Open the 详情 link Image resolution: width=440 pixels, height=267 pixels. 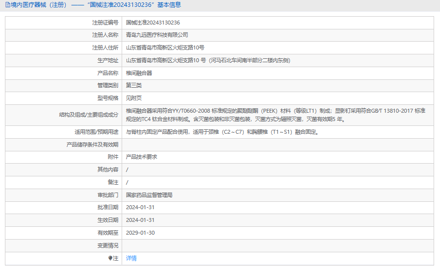click(x=131, y=258)
